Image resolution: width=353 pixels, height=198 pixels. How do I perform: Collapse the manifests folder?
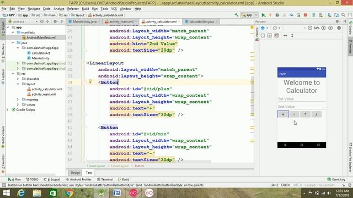click(13, 32)
